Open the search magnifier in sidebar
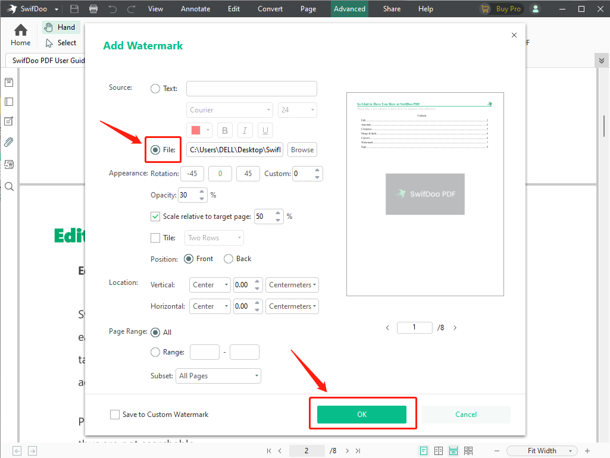 pyautogui.click(x=9, y=187)
